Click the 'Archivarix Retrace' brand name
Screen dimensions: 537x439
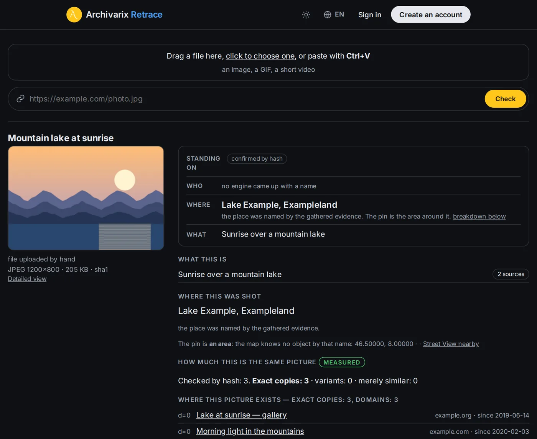coord(124,15)
